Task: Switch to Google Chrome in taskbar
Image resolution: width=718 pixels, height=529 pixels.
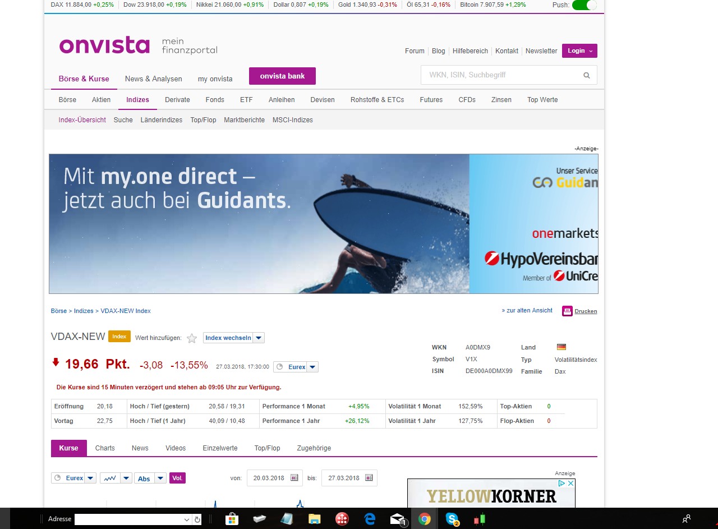Action: [x=425, y=519]
